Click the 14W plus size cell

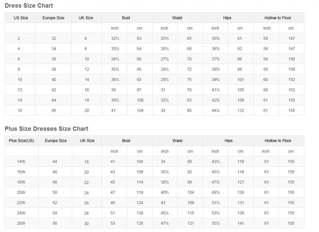click(x=21, y=162)
